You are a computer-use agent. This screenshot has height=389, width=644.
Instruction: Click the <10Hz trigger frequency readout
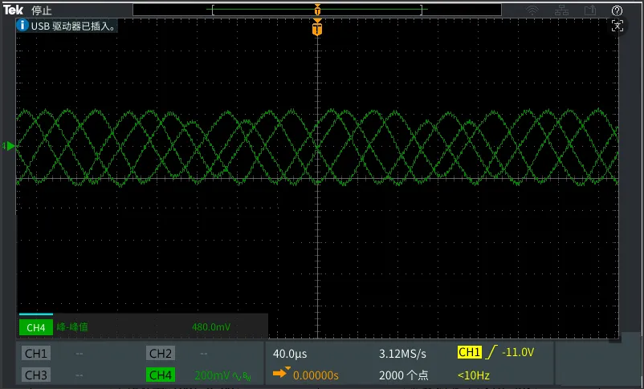click(473, 375)
